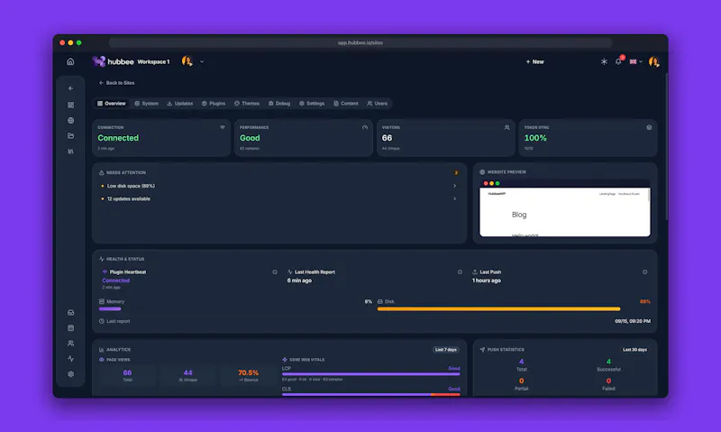This screenshot has width=721, height=432.
Task: Open the activity pulse icon in sidebar
Action: (x=71, y=358)
